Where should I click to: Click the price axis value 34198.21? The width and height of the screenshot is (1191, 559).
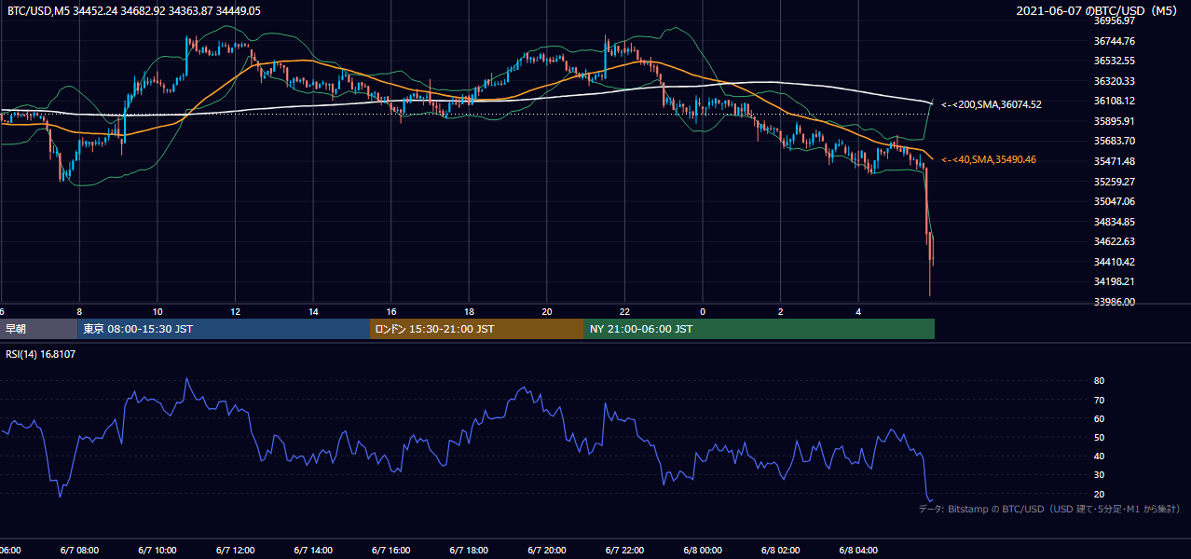[1114, 281]
